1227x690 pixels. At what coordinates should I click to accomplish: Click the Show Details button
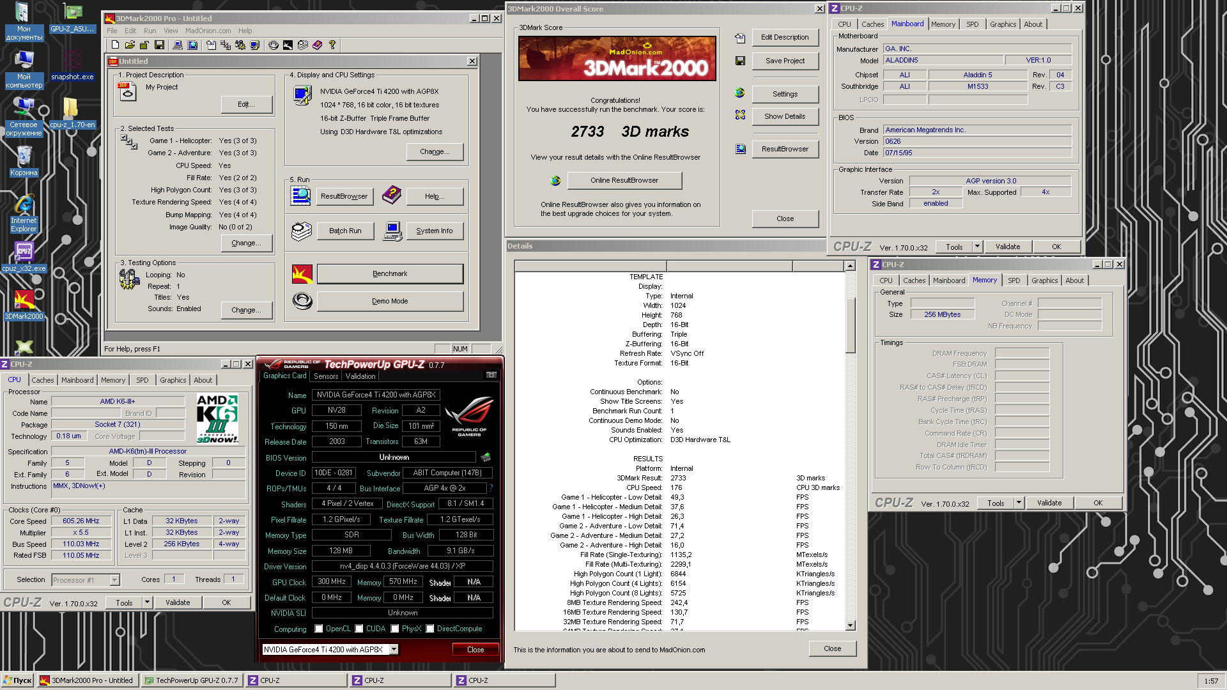(x=785, y=116)
